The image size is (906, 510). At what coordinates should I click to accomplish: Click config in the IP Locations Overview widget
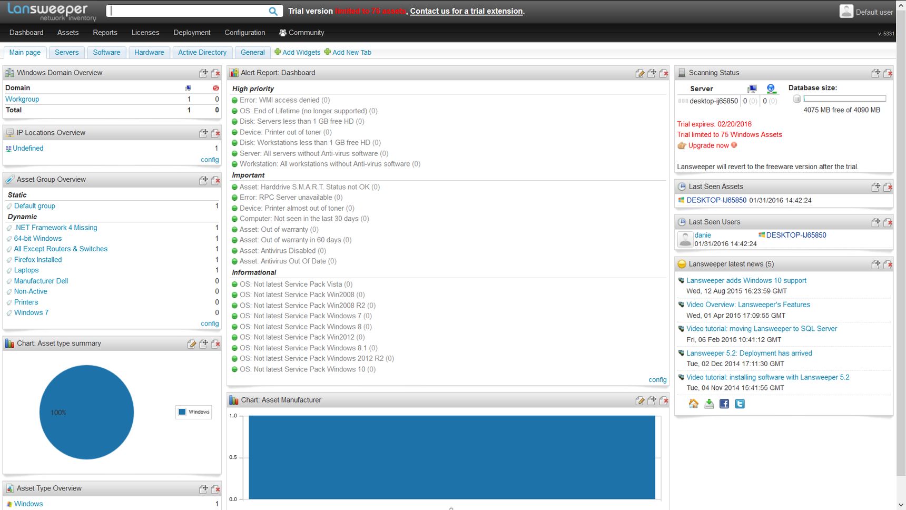(210, 160)
